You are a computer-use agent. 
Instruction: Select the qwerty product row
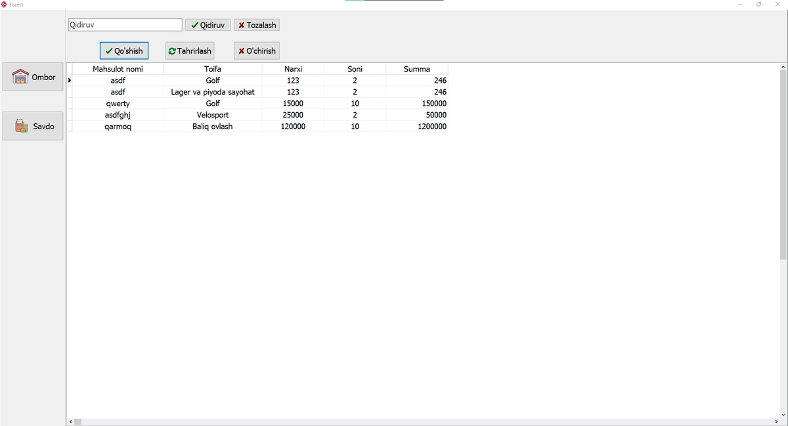click(259, 104)
